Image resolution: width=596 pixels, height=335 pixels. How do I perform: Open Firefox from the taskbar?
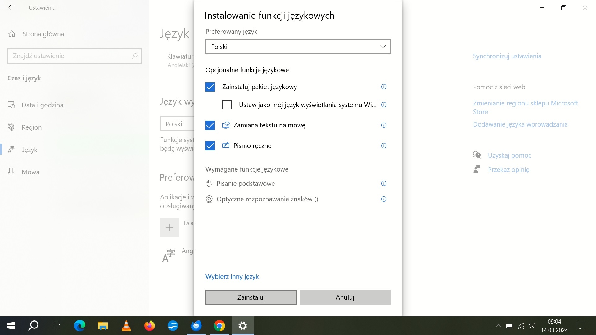coord(150,326)
